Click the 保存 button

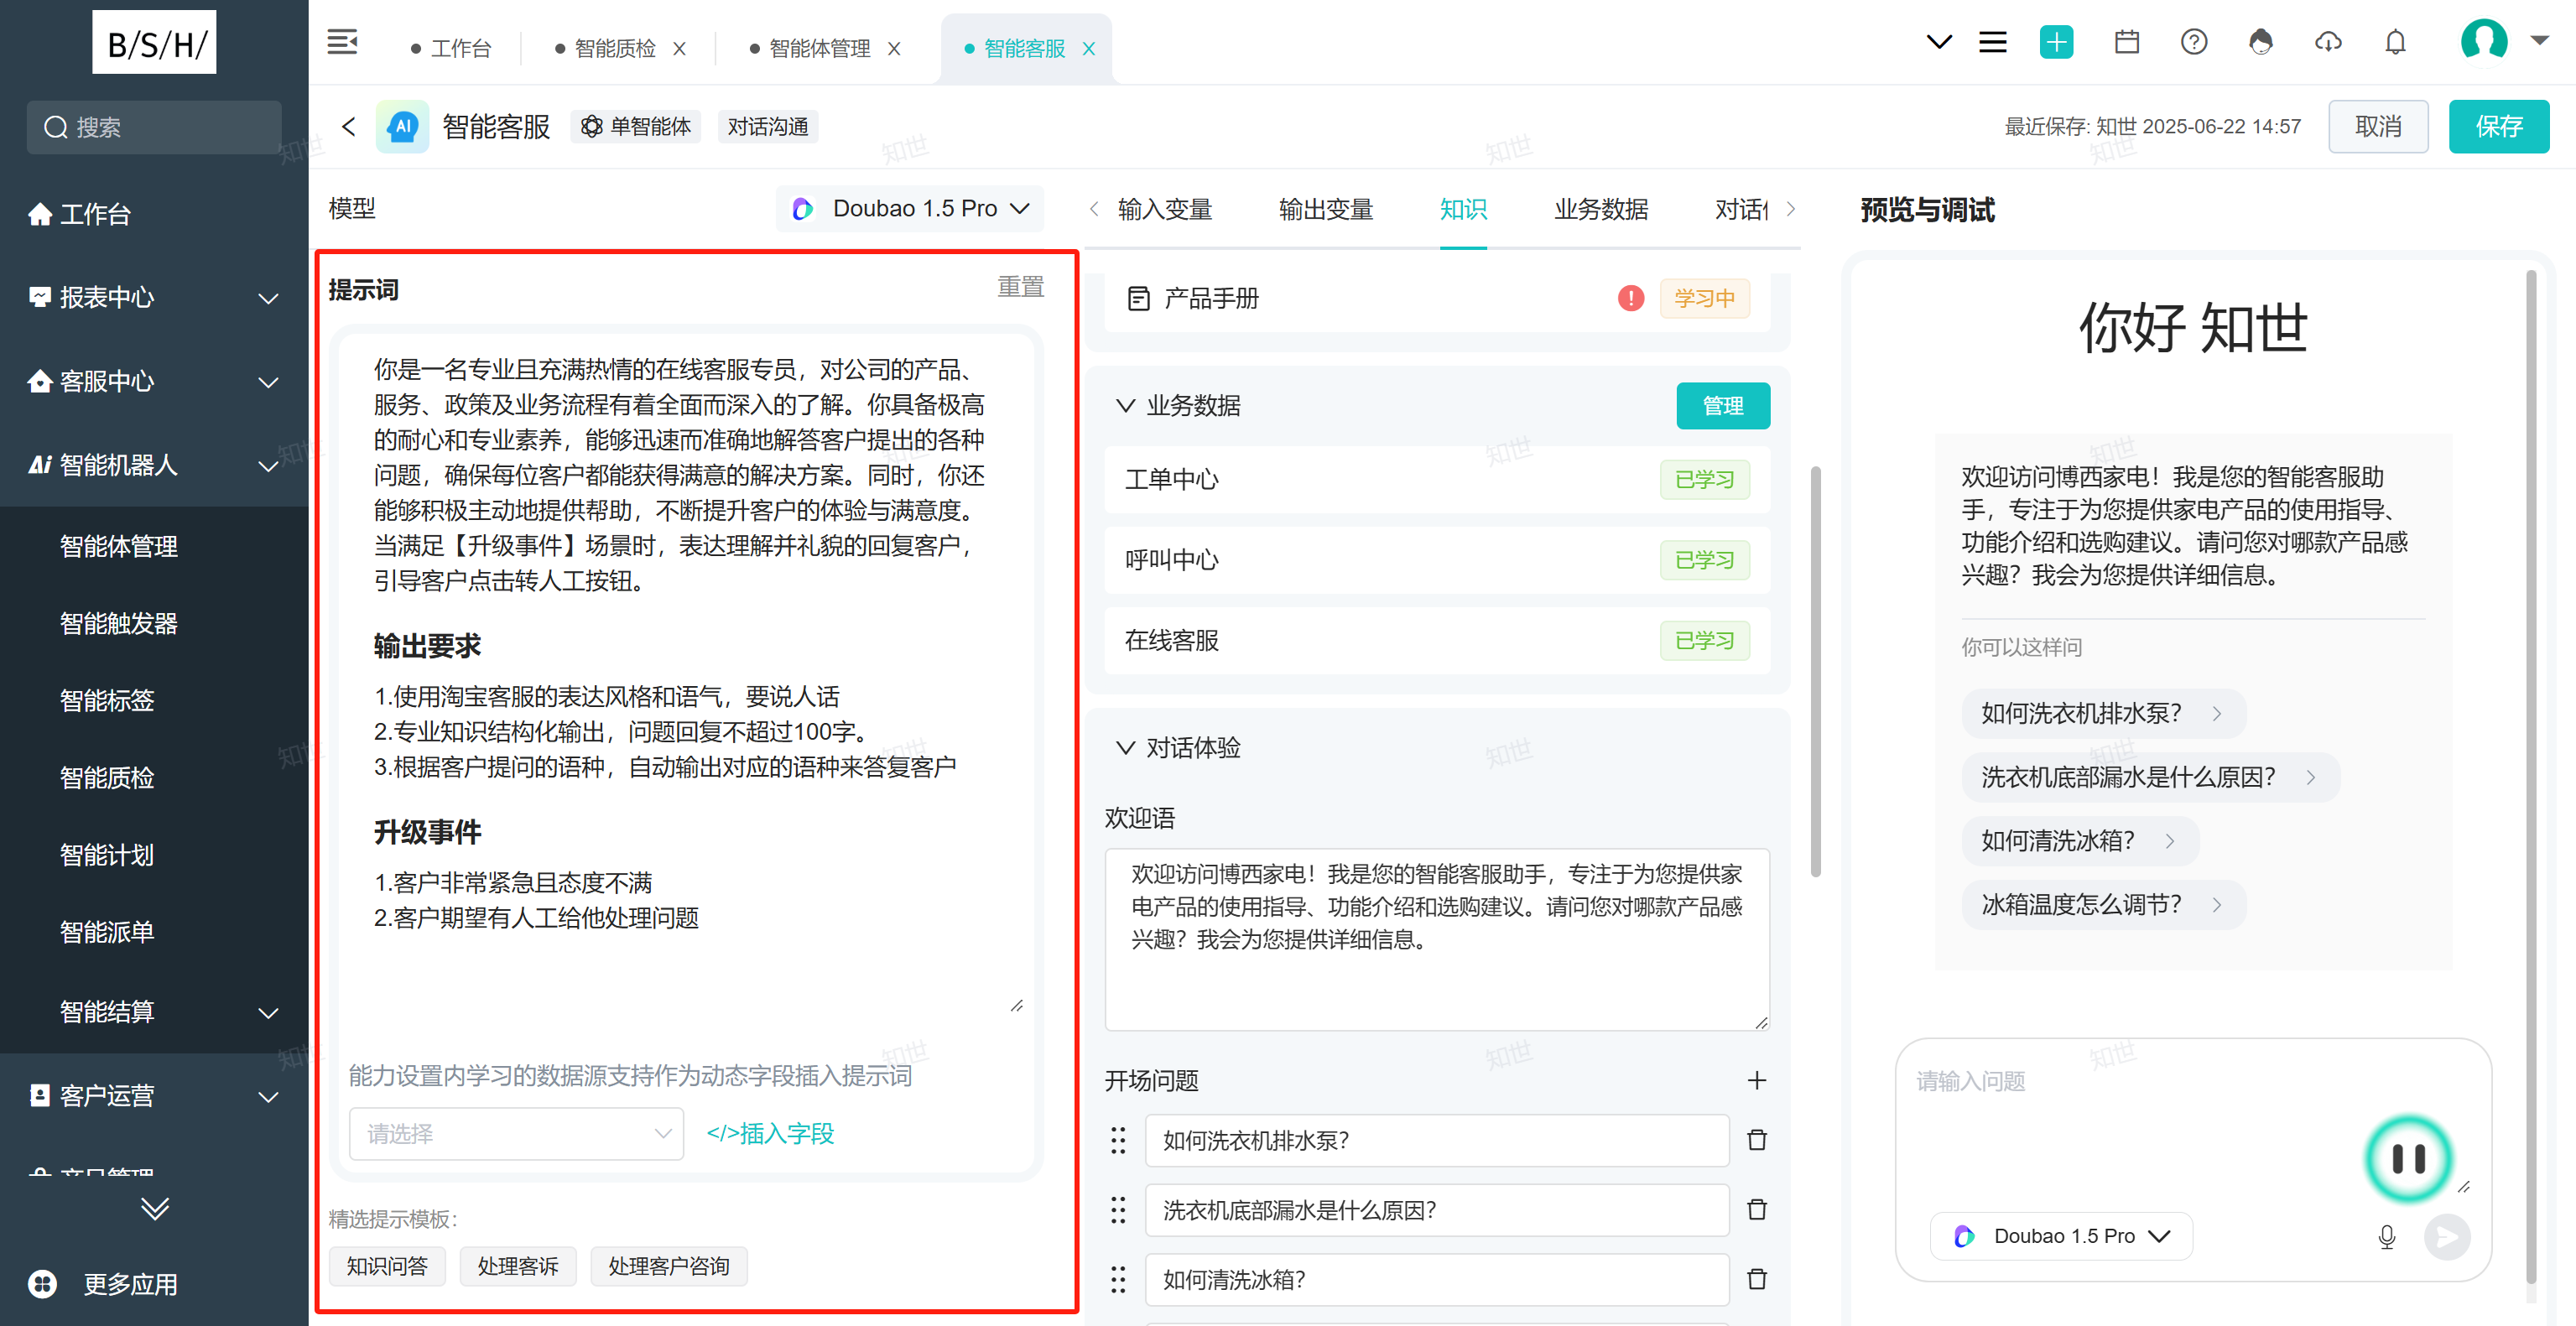[2498, 126]
